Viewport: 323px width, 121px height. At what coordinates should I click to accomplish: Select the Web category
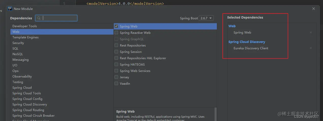coord(62,32)
